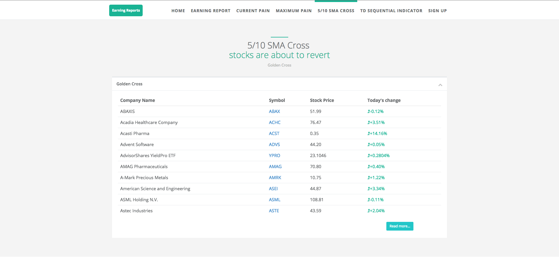This screenshot has height=257, width=559.
Task: Go to the Earning Report page
Action: [x=210, y=11]
